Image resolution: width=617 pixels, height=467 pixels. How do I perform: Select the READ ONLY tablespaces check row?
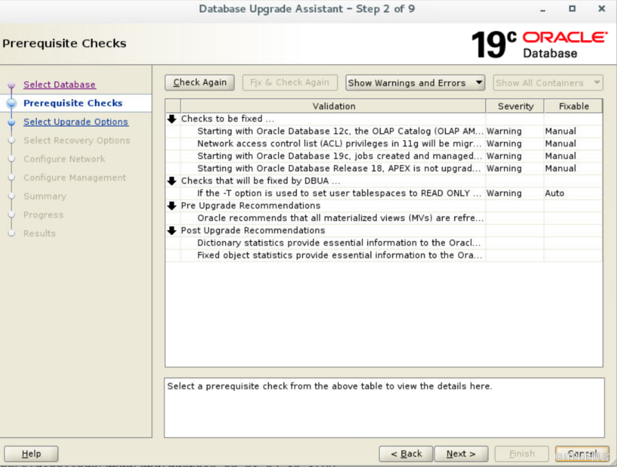click(339, 193)
